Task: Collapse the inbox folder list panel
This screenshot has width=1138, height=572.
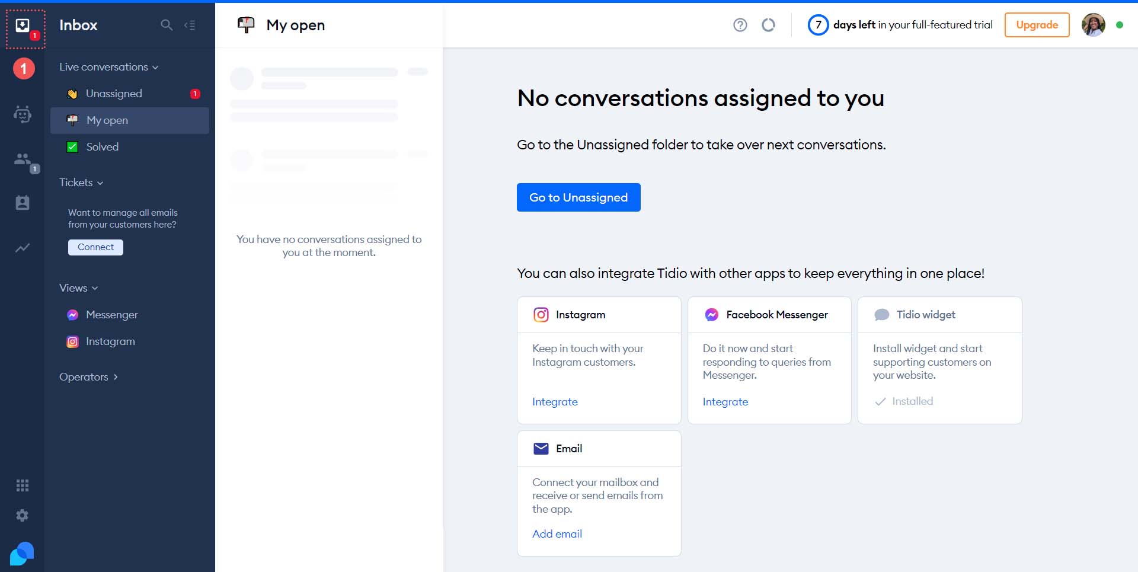Action: coord(190,25)
